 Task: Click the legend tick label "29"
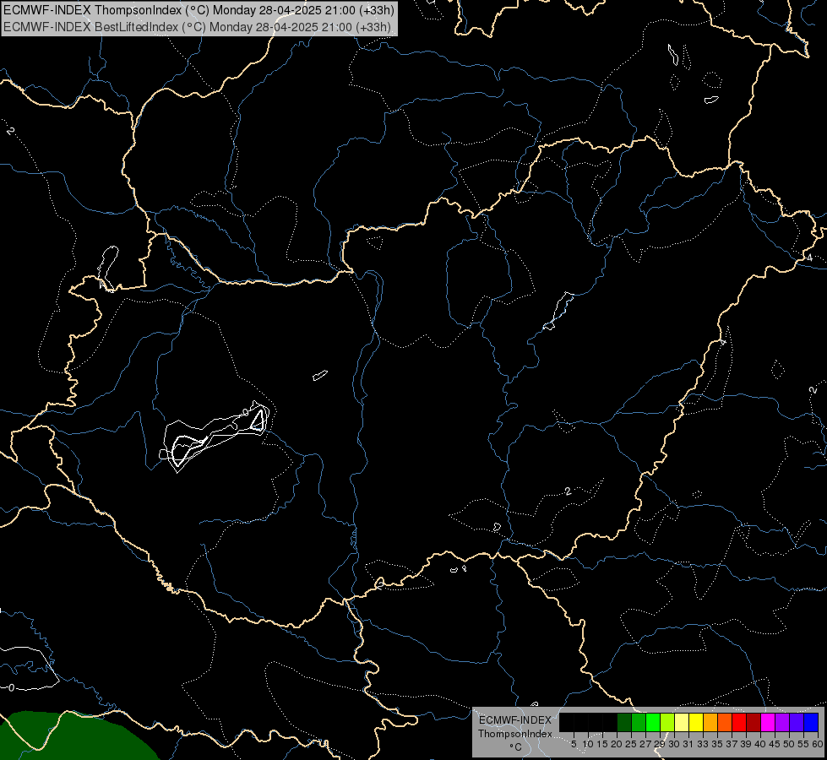coord(659,744)
